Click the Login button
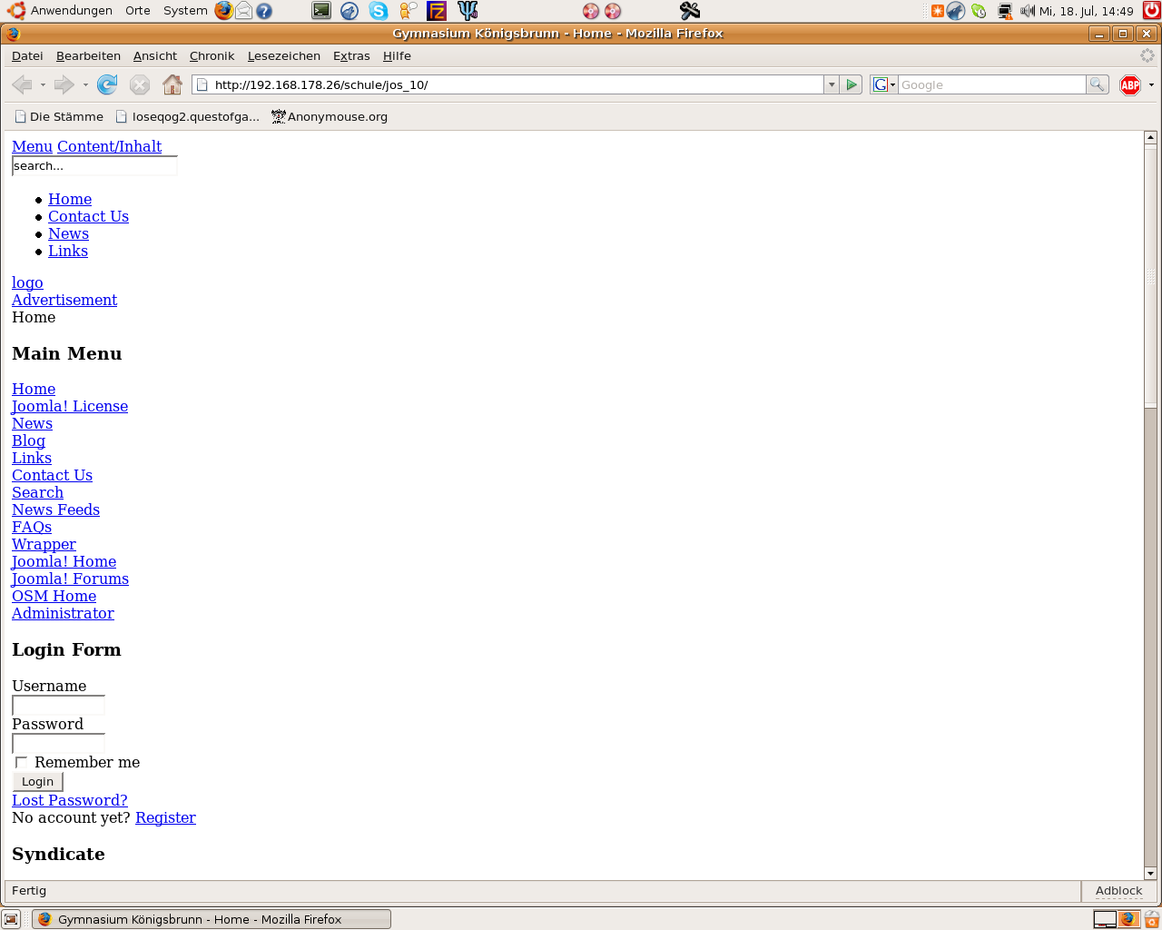Viewport: 1162px width, 930px height. [x=37, y=781]
